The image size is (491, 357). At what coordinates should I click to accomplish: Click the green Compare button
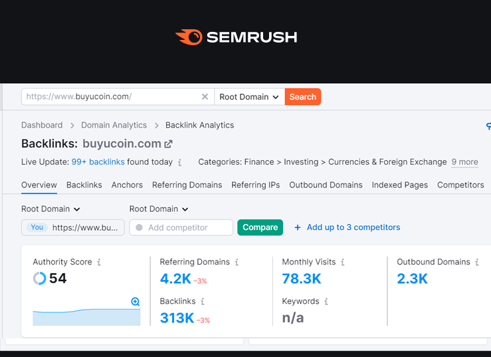[260, 227]
